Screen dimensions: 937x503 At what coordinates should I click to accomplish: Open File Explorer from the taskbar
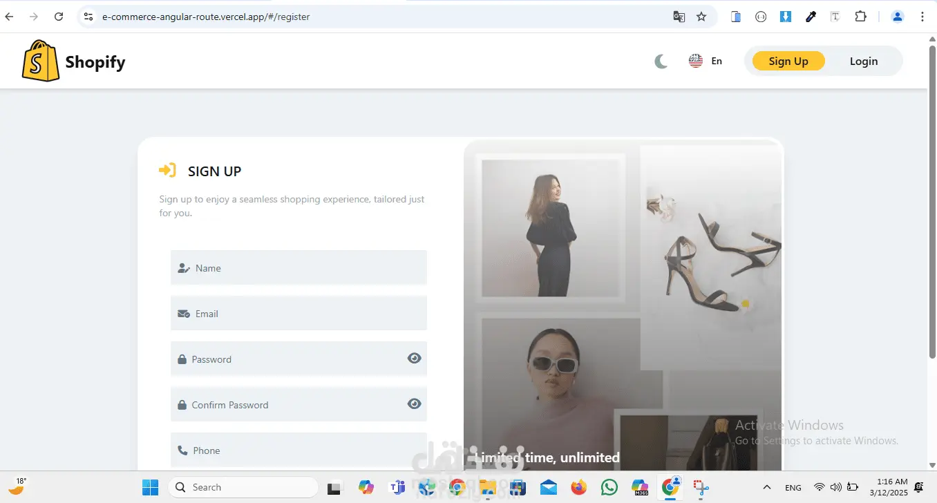click(488, 487)
